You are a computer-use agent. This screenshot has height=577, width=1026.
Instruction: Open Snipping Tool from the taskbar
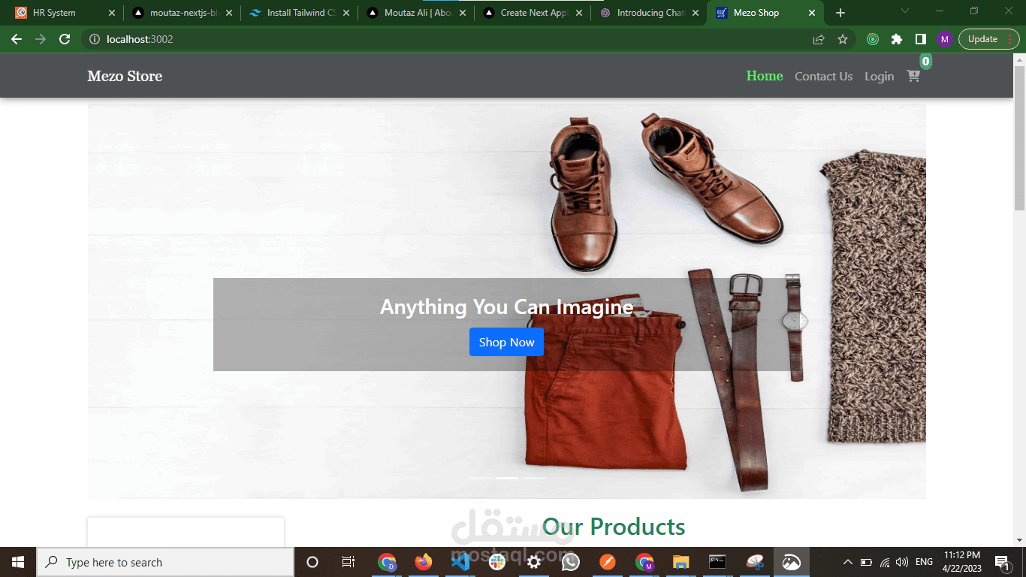click(x=755, y=562)
